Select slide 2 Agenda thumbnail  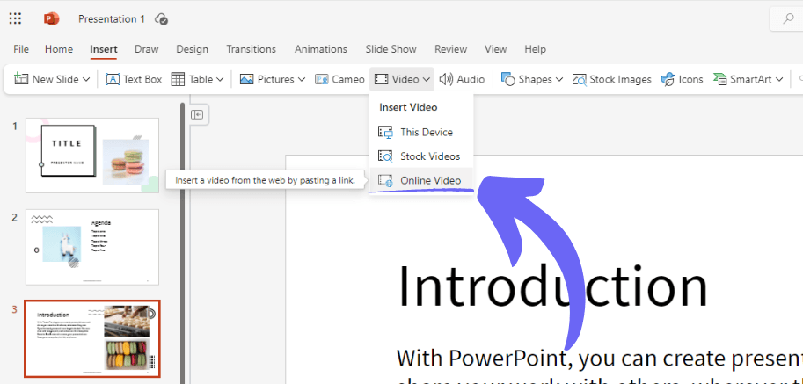pos(92,246)
